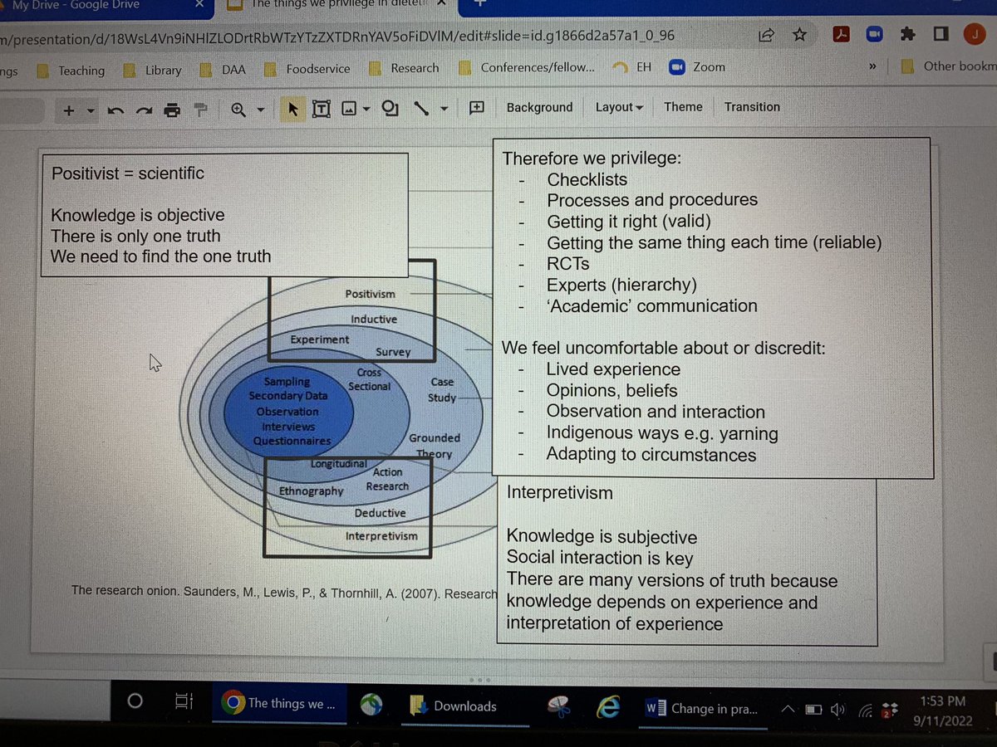The width and height of the screenshot is (997, 747).
Task: Activate the Zoom tool
Action: [x=239, y=108]
